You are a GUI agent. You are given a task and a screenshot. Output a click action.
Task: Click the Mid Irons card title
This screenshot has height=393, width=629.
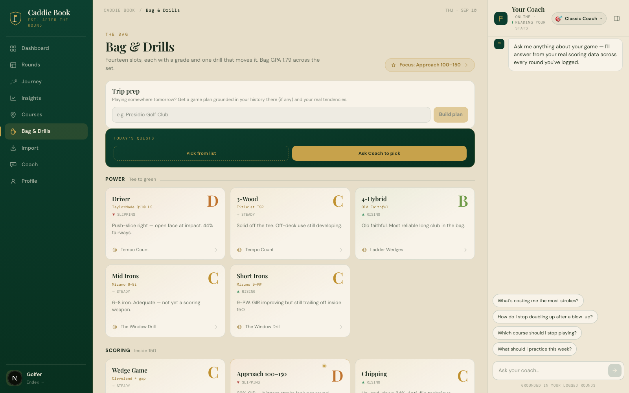point(125,276)
